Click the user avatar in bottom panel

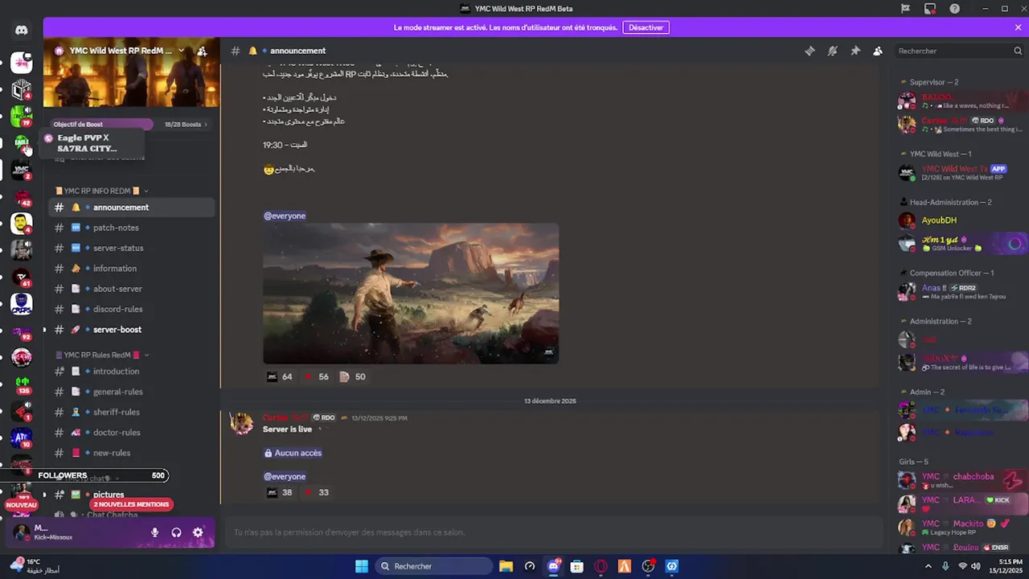[22, 532]
